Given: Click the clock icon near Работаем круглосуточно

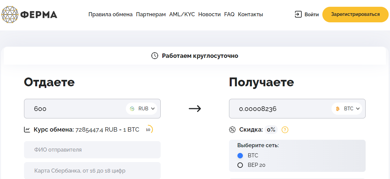Looking at the screenshot, I should [x=155, y=56].
